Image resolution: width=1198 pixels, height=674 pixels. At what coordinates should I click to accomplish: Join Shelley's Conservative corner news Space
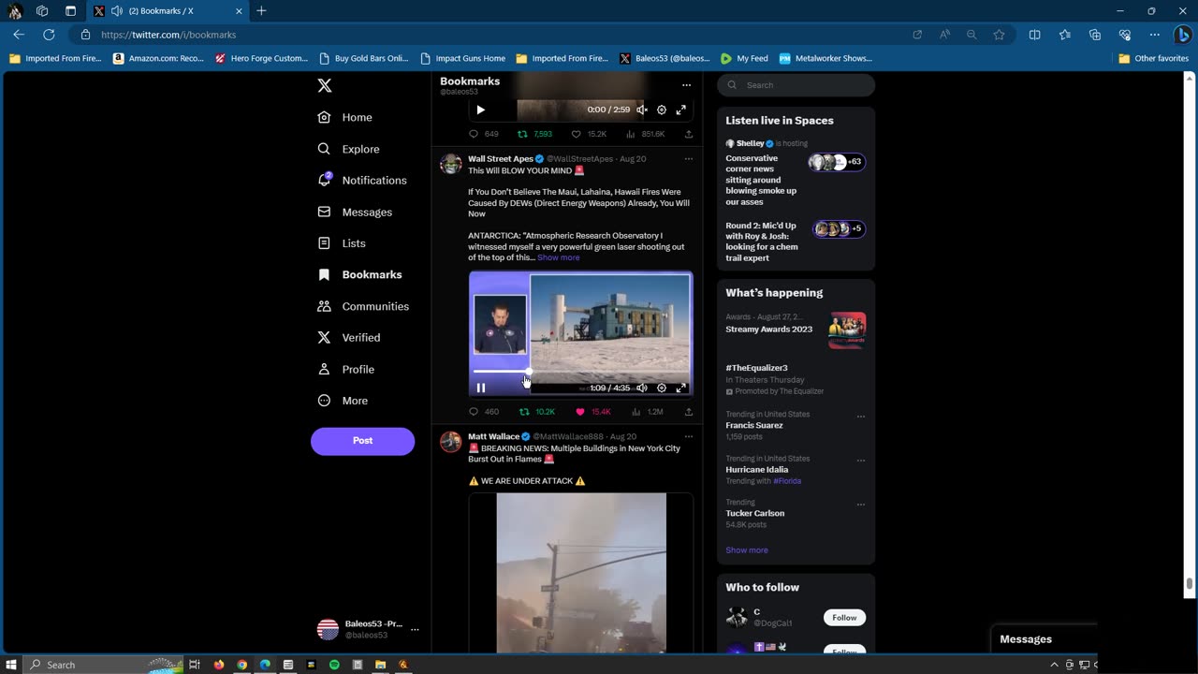click(x=796, y=174)
